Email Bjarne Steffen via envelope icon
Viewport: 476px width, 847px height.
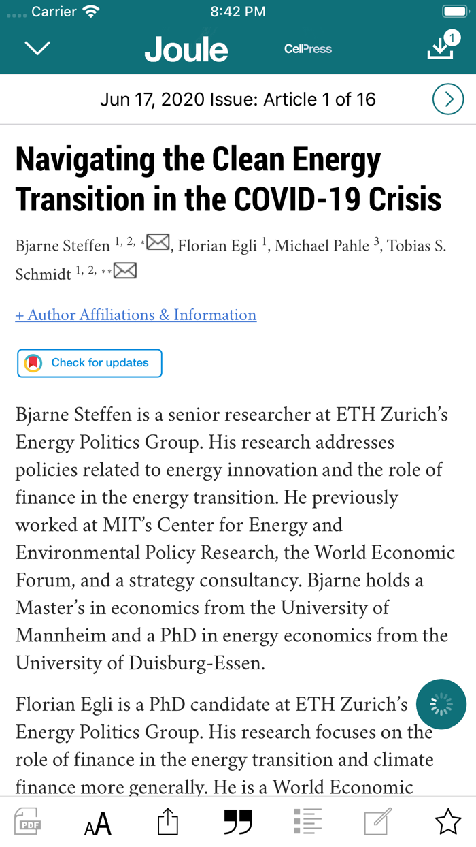point(158,242)
